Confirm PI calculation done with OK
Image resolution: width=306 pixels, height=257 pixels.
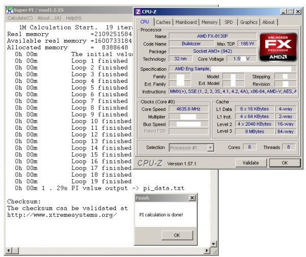[x=176, y=235]
